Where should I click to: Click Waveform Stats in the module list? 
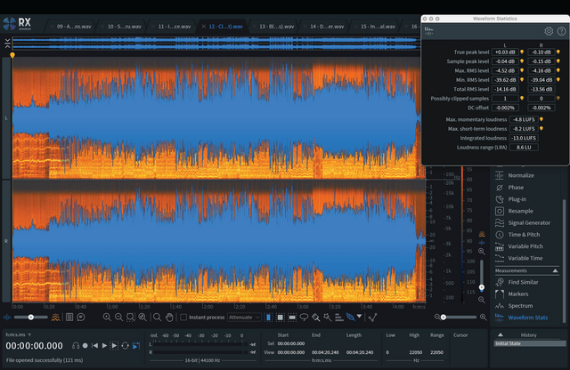coord(527,317)
